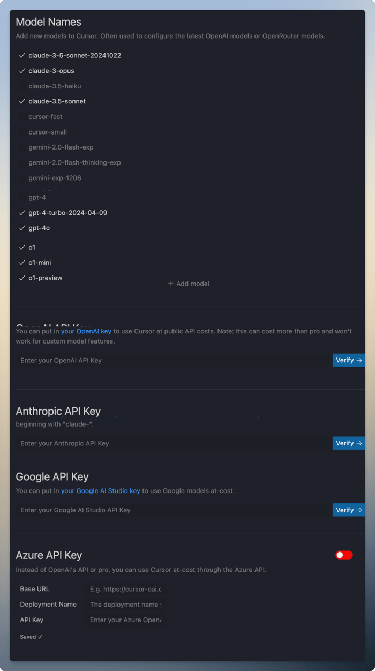This screenshot has height=671, width=375.
Task: Open 'your Google AI Studio key' link
Action: pyautogui.click(x=101, y=490)
